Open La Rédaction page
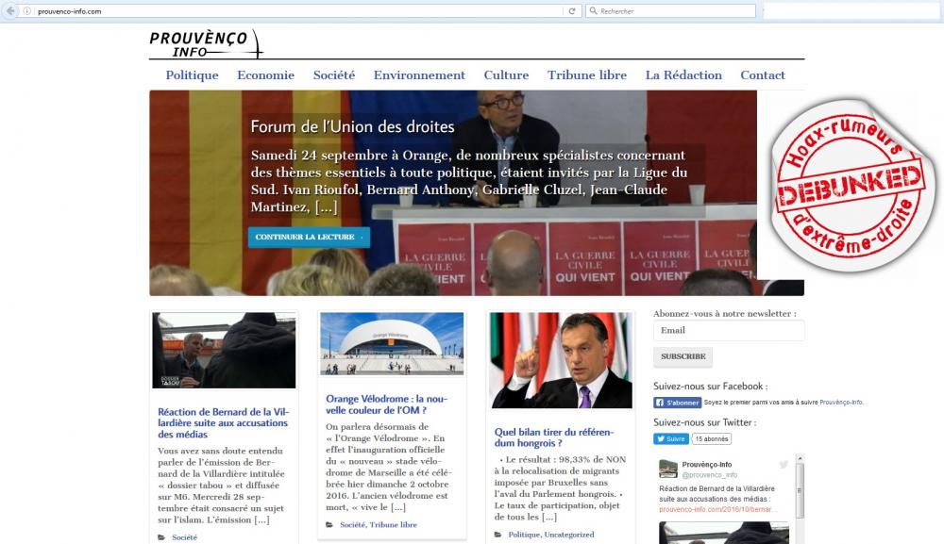The height and width of the screenshot is (544, 944). 683,75
